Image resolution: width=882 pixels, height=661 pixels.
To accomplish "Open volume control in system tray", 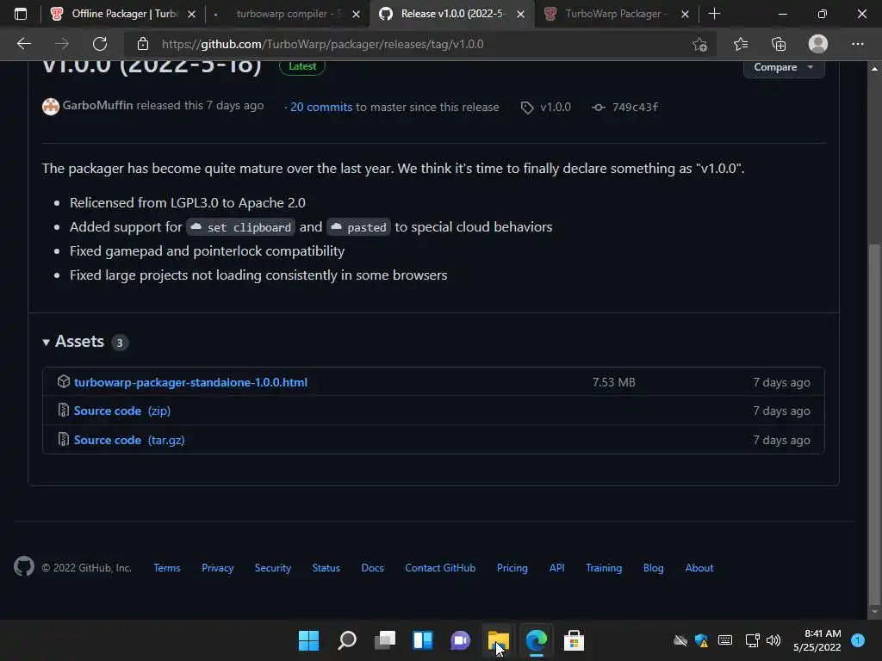I will 773,640.
